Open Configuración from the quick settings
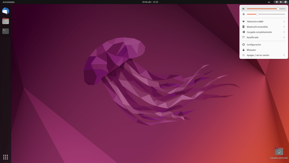The width and height of the screenshot is (289, 163). (254, 44)
